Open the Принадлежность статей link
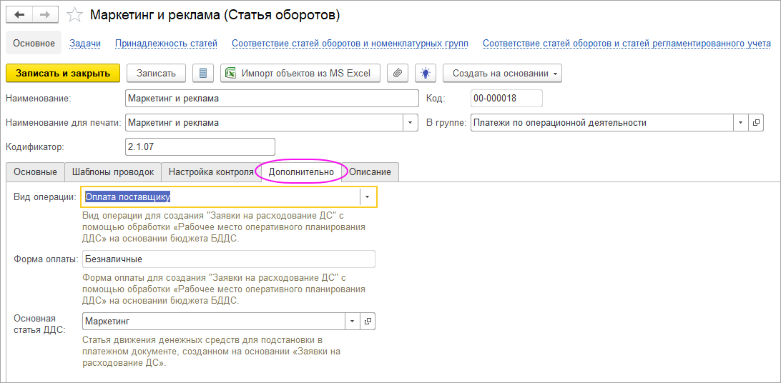The width and height of the screenshot is (781, 383). click(166, 43)
